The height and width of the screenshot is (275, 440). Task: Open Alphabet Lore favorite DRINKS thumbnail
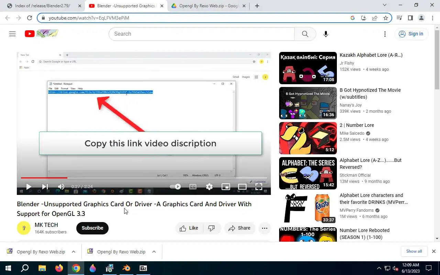pyautogui.click(x=308, y=208)
